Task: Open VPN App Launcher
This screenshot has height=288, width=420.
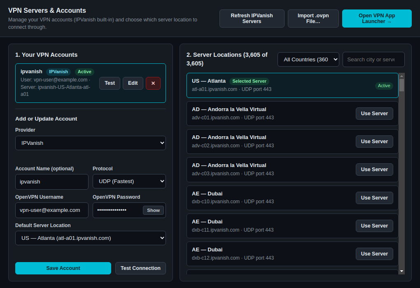Action: click(377, 19)
